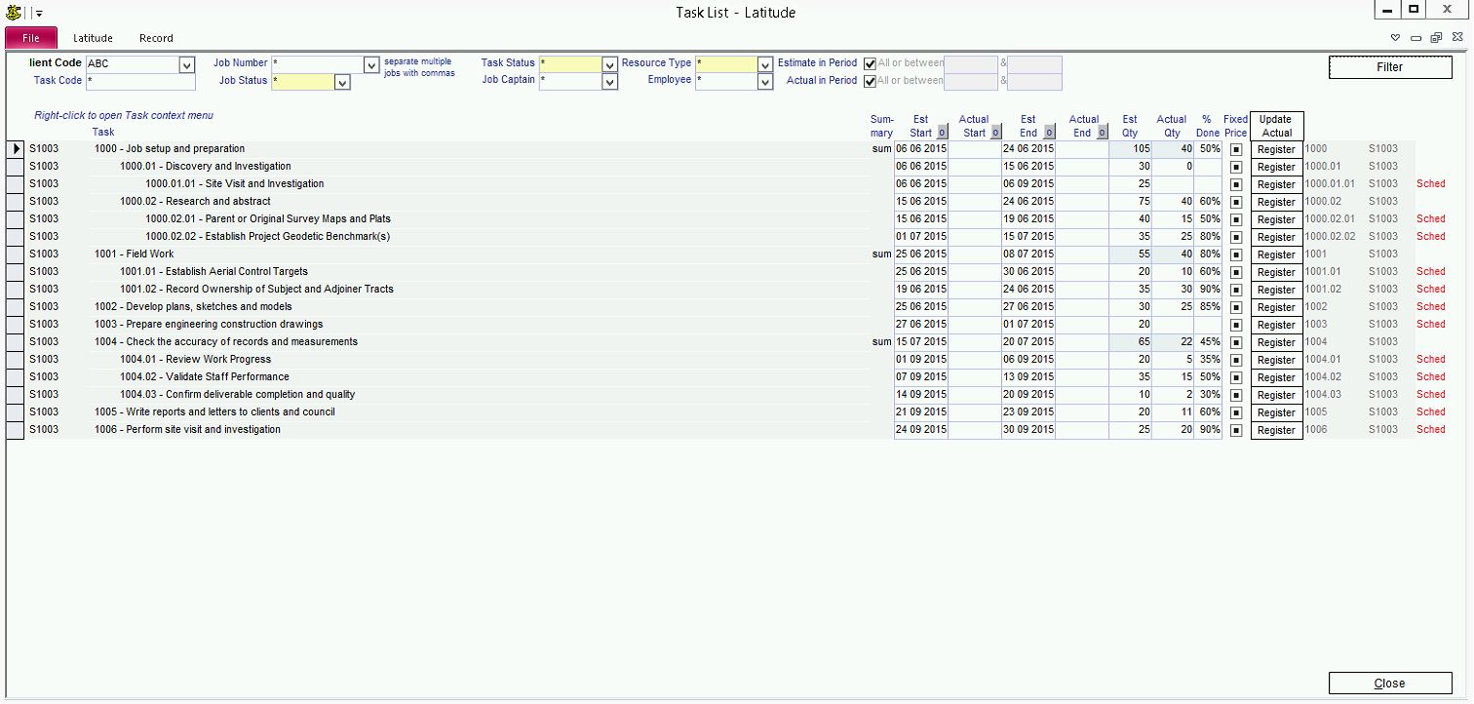Toggle Fixed Price for 1001 Field Work

click(1235, 254)
